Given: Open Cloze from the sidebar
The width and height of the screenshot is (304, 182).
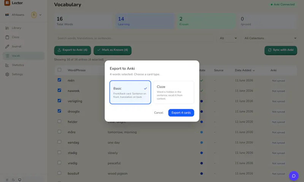Looking at the screenshot, I should pyautogui.click(x=24, y=37).
